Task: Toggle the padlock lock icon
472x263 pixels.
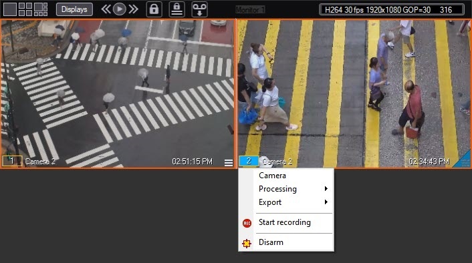Action: [x=154, y=9]
